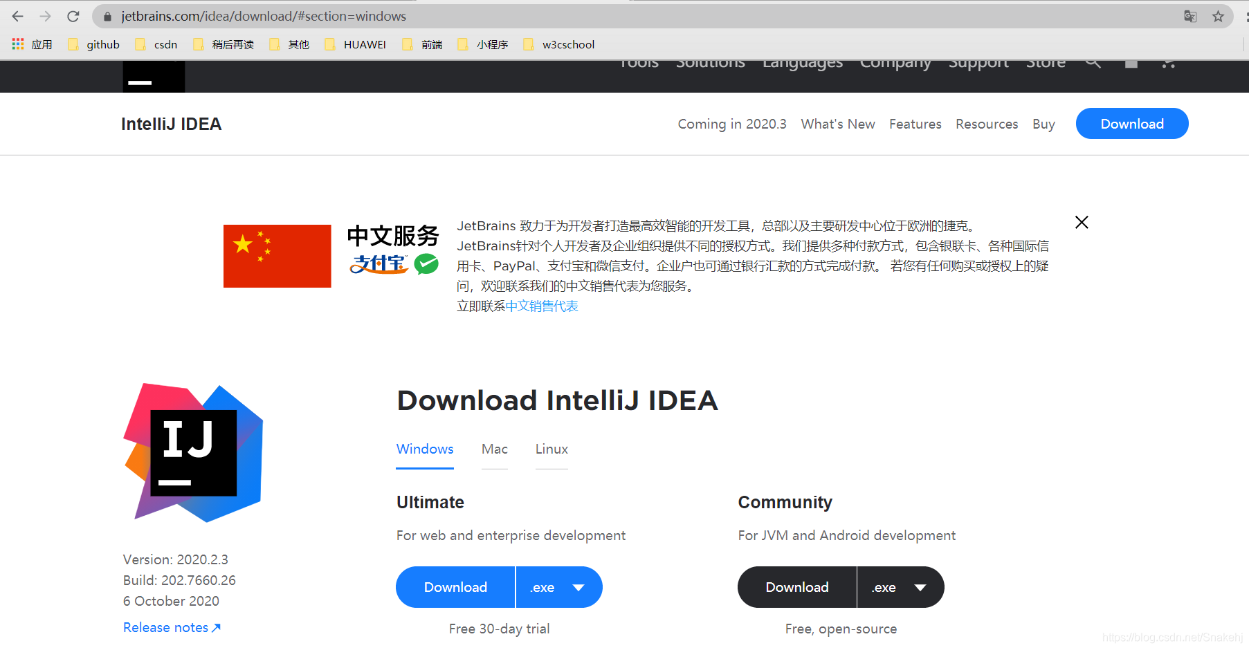Click the 'Free 30-day trial' text

tap(499, 629)
